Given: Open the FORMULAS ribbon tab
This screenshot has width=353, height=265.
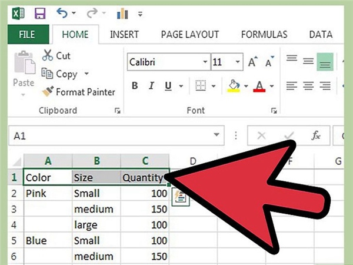Looking at the screenshot, I should click(x=264, y=35).
